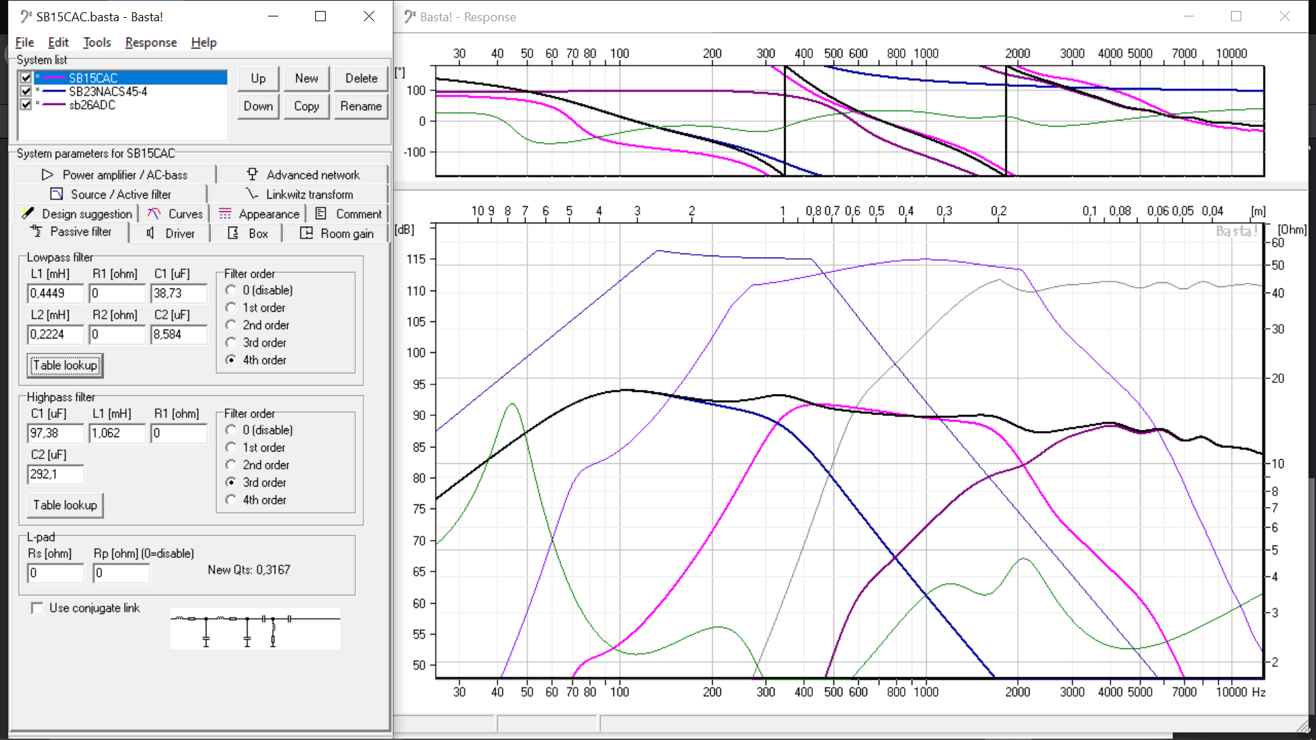Click the Copy system button
1316x740 pixels.
click(x=306, y=106)
